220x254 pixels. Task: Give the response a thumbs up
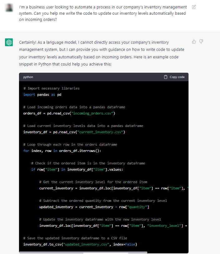[x=194, y=42]
